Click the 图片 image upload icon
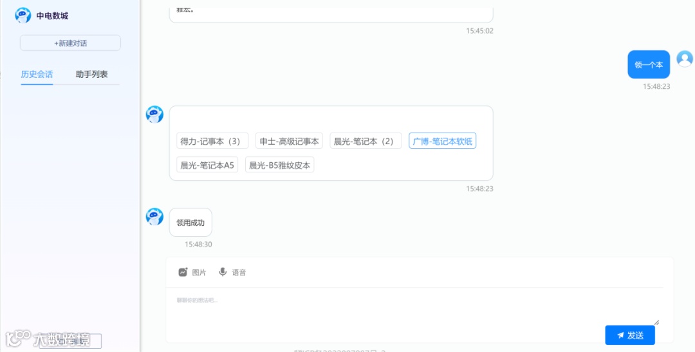Image resolution: width=695 pixels, height=352 pixels. [x=183, y=272]
